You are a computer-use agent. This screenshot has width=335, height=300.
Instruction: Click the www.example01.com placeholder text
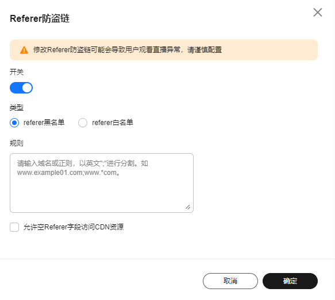(49, 173)
